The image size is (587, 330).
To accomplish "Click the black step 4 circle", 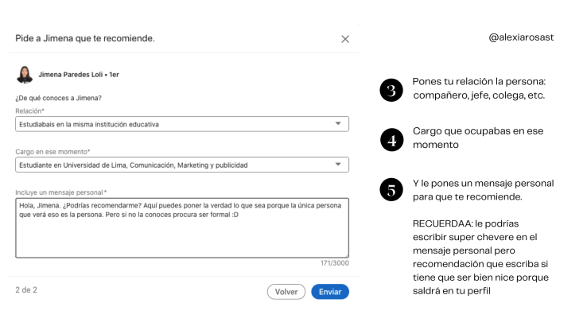I will [x=391, y=139].
